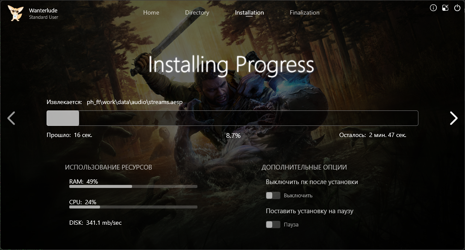The width and height of the screenshot is (465, 250).
Task: Click the power exit icon
Action: tap(457, 8)
